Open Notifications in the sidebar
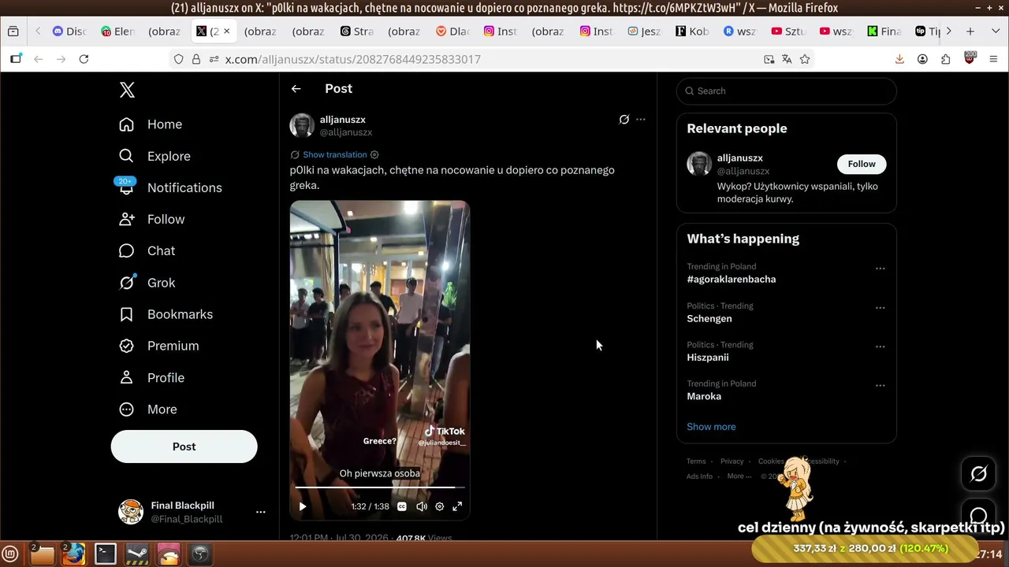This screenshot has width=1009, height=567. 170,187
